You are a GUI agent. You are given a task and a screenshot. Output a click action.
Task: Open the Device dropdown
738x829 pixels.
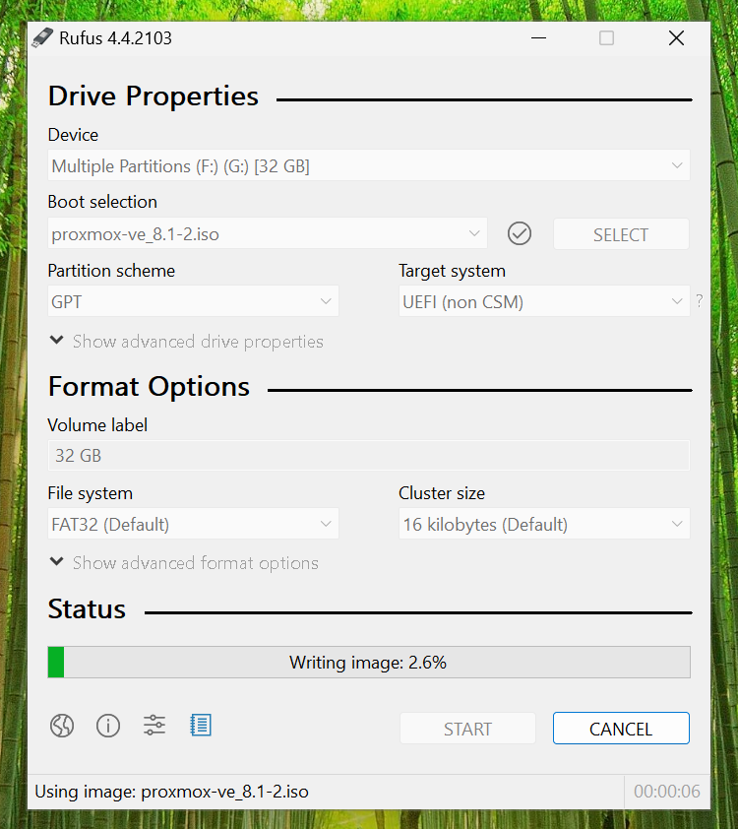[369, 165]
